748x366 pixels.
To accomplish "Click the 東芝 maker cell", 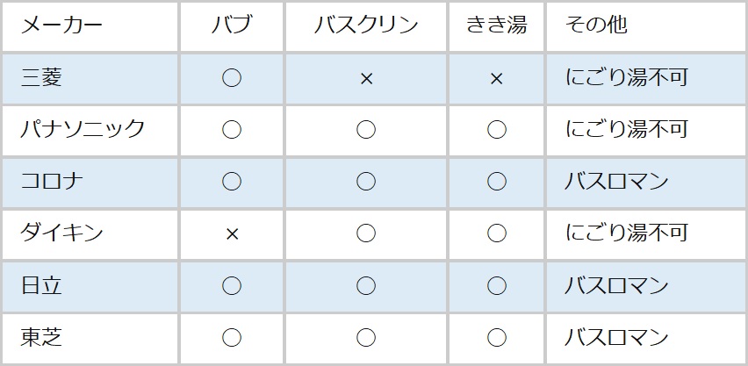I will 42,337.
